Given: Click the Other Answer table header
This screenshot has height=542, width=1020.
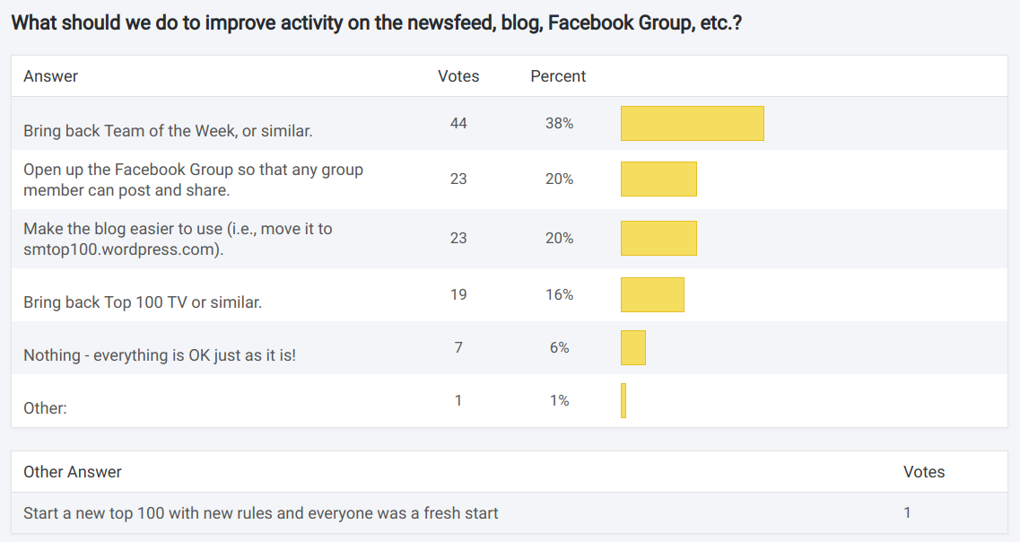Looking at the screenshot, I should (x=73, y=472).
